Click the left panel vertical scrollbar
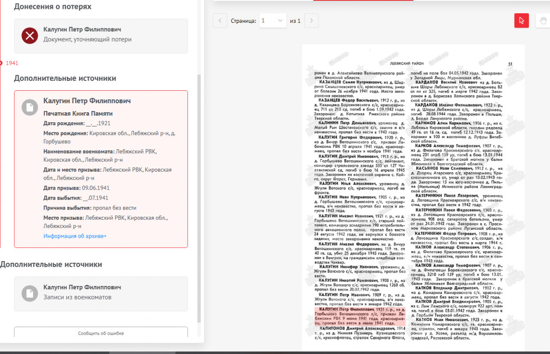The image size is (550, 354). coord(199,198)
